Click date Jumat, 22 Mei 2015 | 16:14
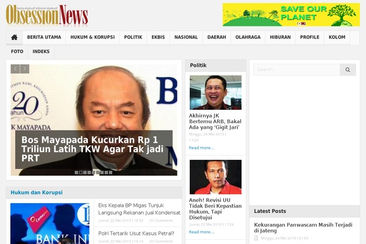This screenshot has height=244, width=366. click(x=121, y=241)
